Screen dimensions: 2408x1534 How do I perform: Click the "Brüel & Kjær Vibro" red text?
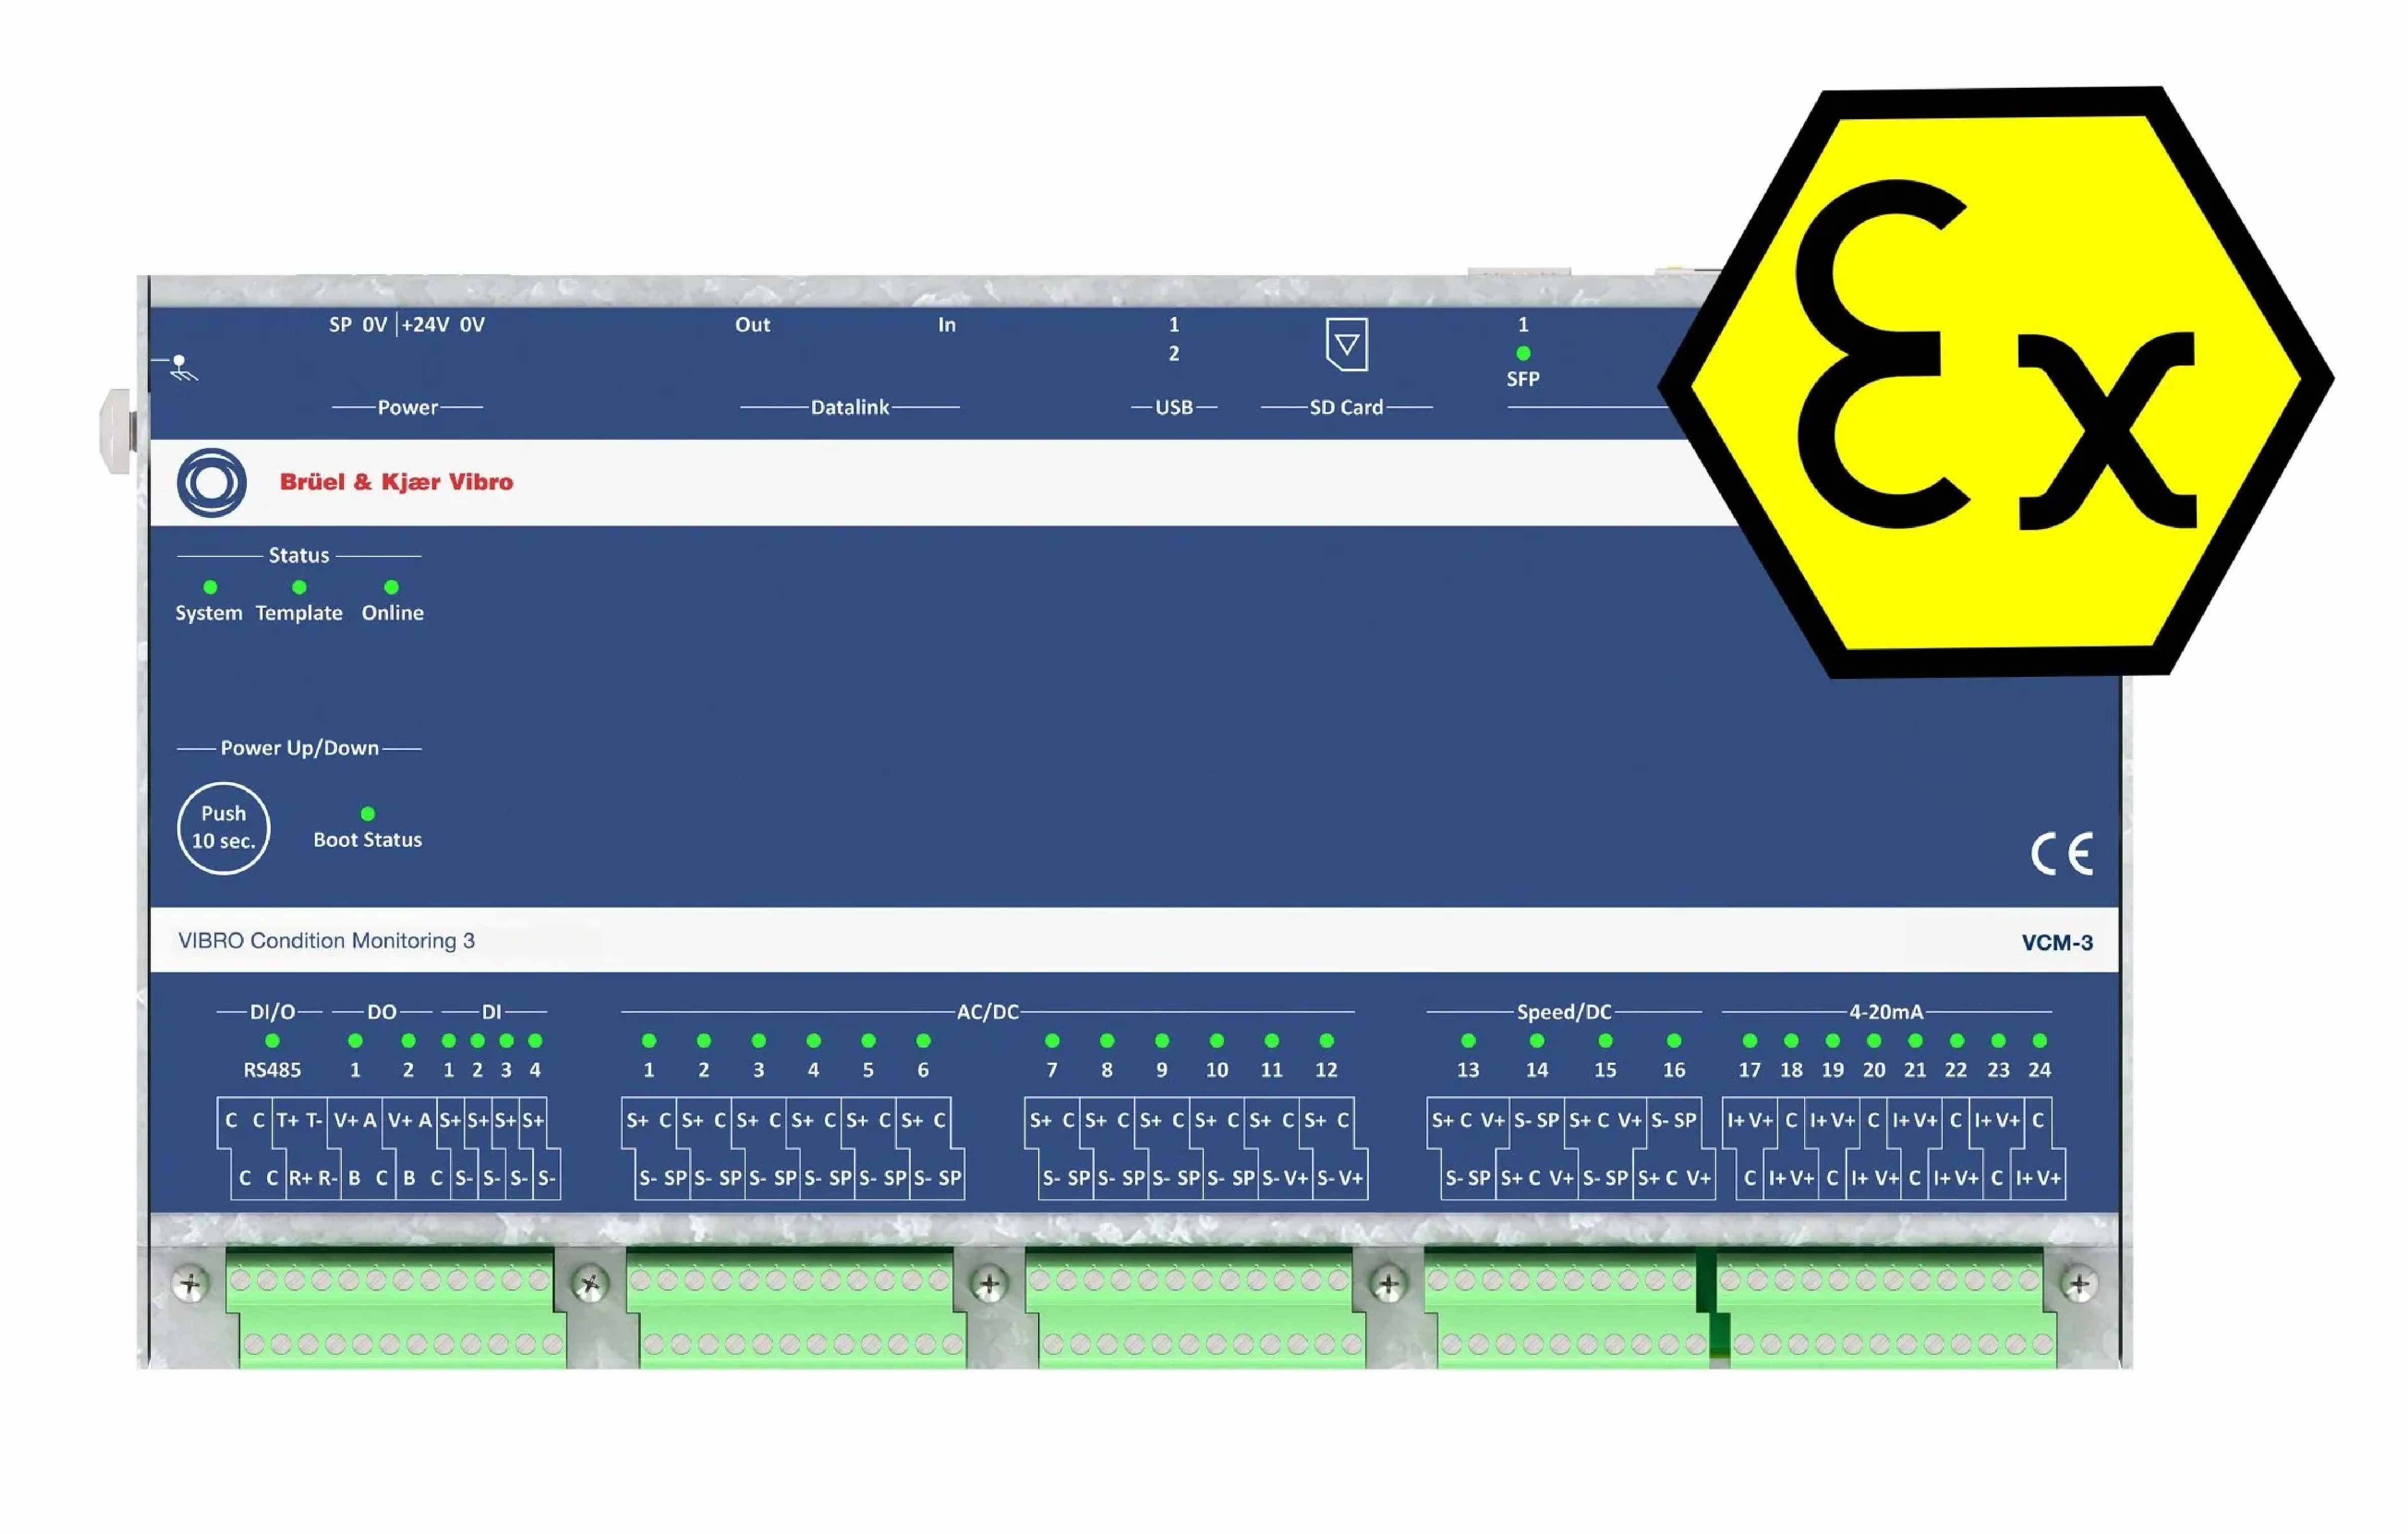396,482
